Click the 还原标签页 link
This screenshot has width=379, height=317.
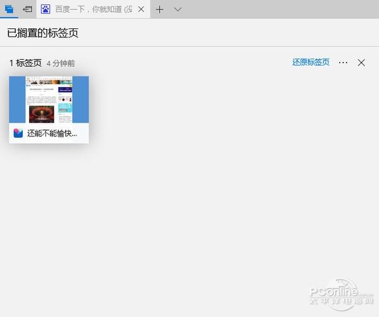pyautogui.click(x=311, y=63)
